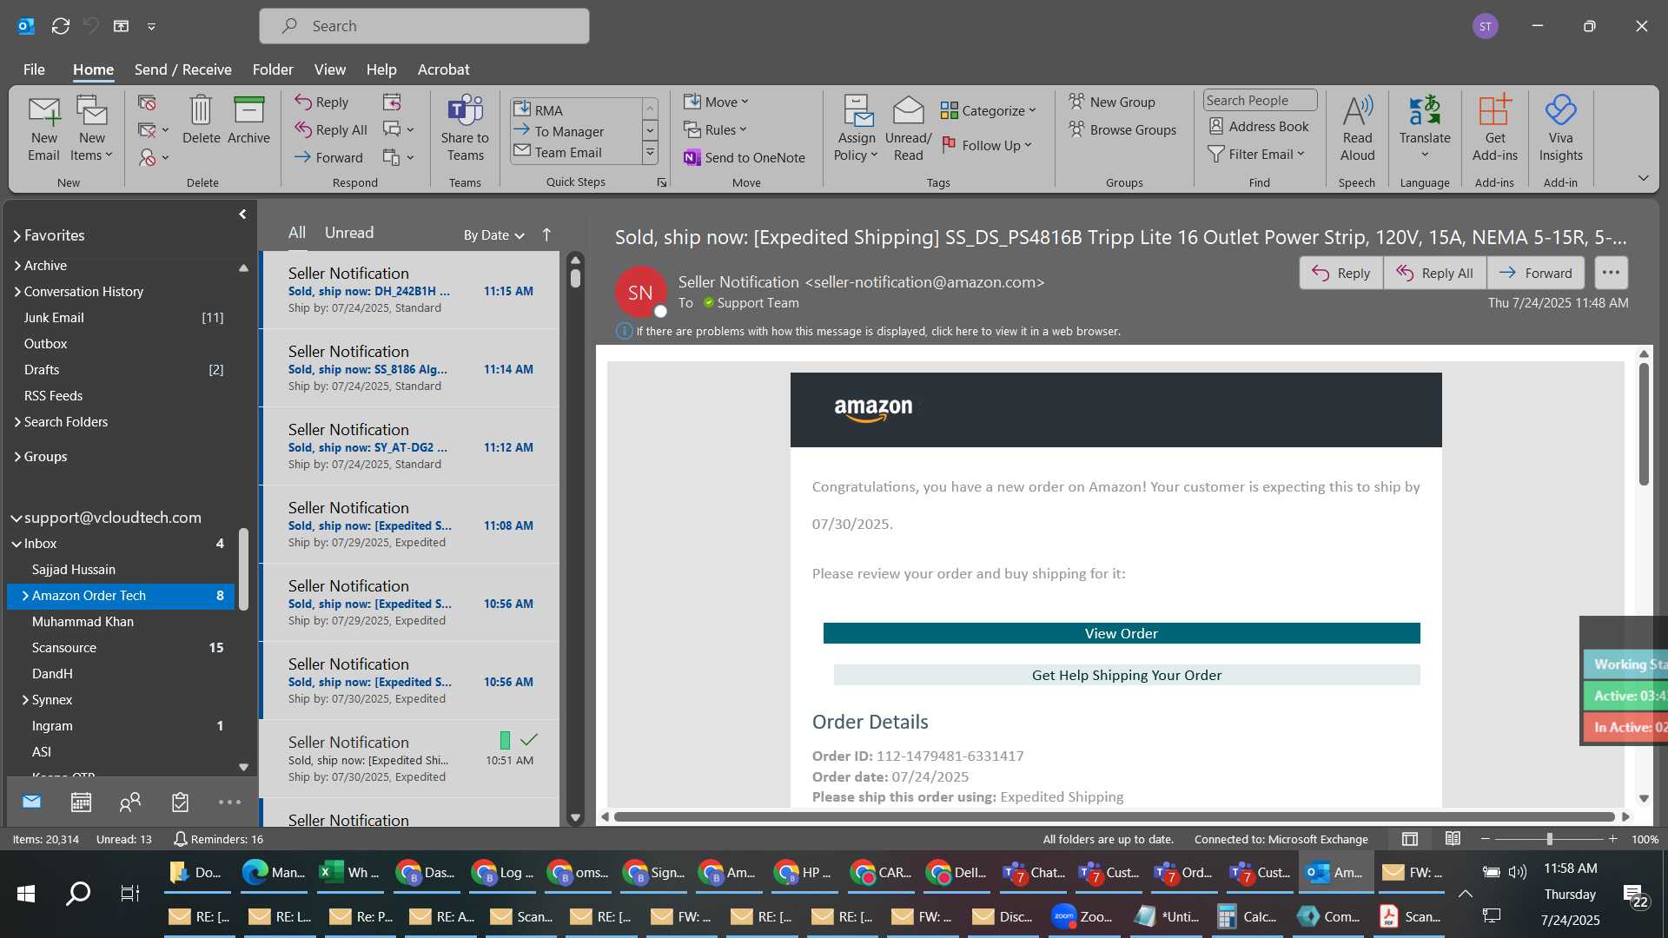This screenshot has width=1668, height=938.
Task: Click the New Email icon
Action: 43,129
